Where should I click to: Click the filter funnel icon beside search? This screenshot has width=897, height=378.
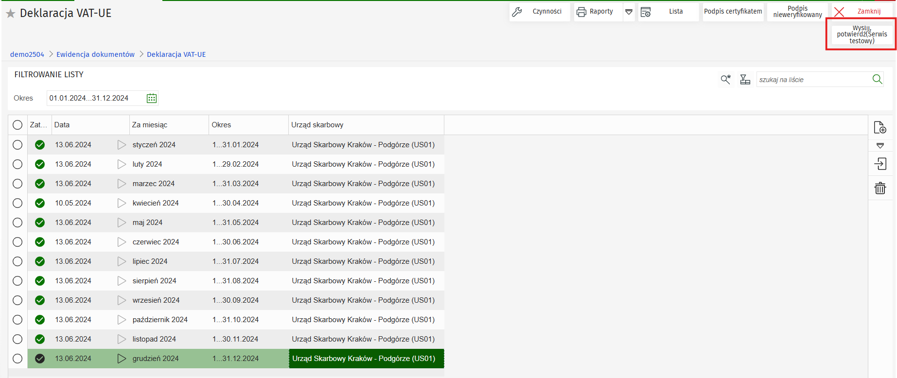[x=745, y=80]
